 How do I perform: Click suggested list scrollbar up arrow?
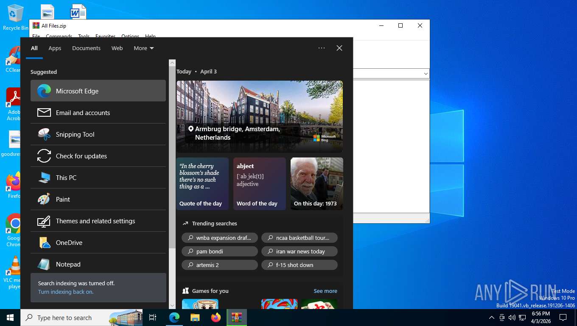pyautogui.click(x=172, y=63)
